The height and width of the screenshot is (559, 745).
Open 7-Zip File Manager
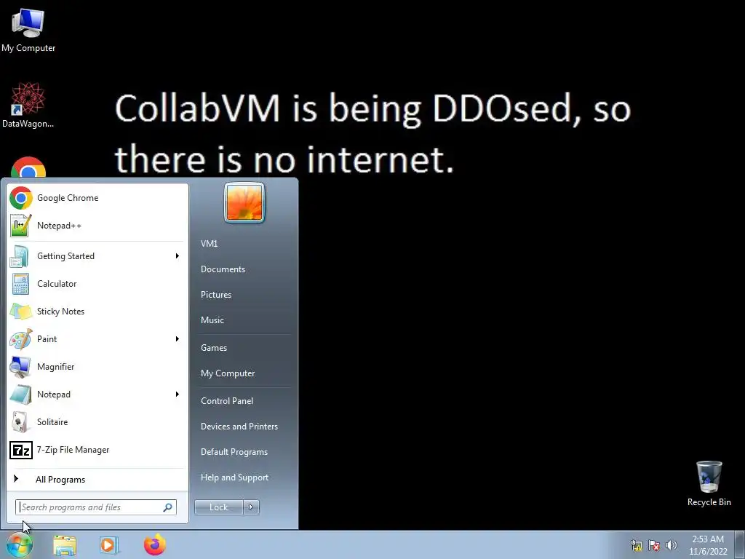(97, 450)
